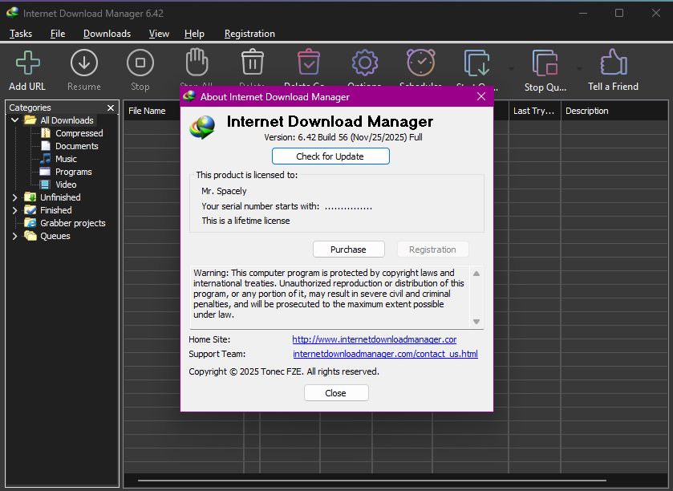
Task: Click the Stop Queue toolbar icon
Action: point(545,63)
